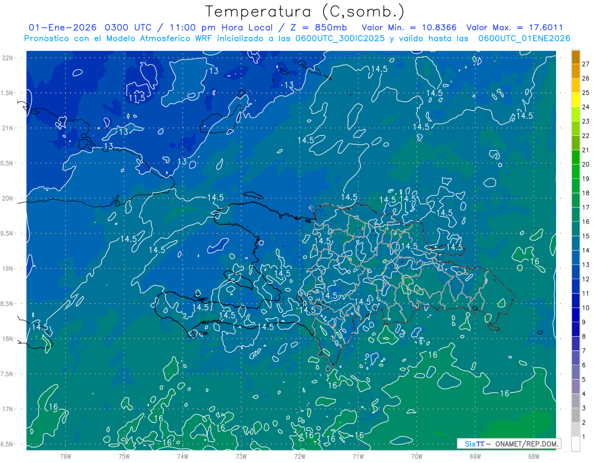Click the yellow swatch in the color legend
599x463 pixels.
tap(576, 99)
